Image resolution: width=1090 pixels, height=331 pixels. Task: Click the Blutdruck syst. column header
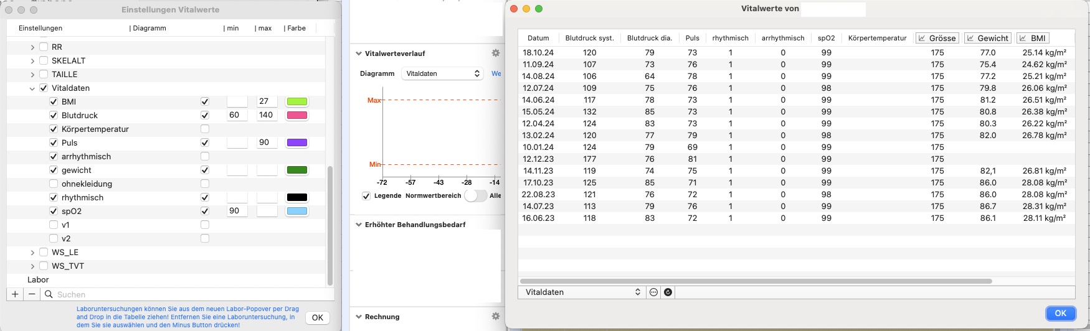[589, 38]
